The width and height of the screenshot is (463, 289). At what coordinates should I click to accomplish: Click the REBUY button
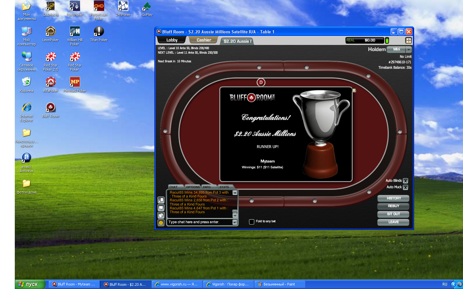(393, 206)
